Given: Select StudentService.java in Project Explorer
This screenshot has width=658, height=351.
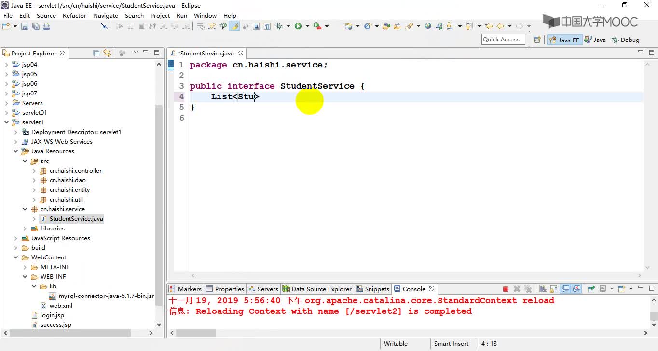Looking at the screenshot, I should click(71, 219).
